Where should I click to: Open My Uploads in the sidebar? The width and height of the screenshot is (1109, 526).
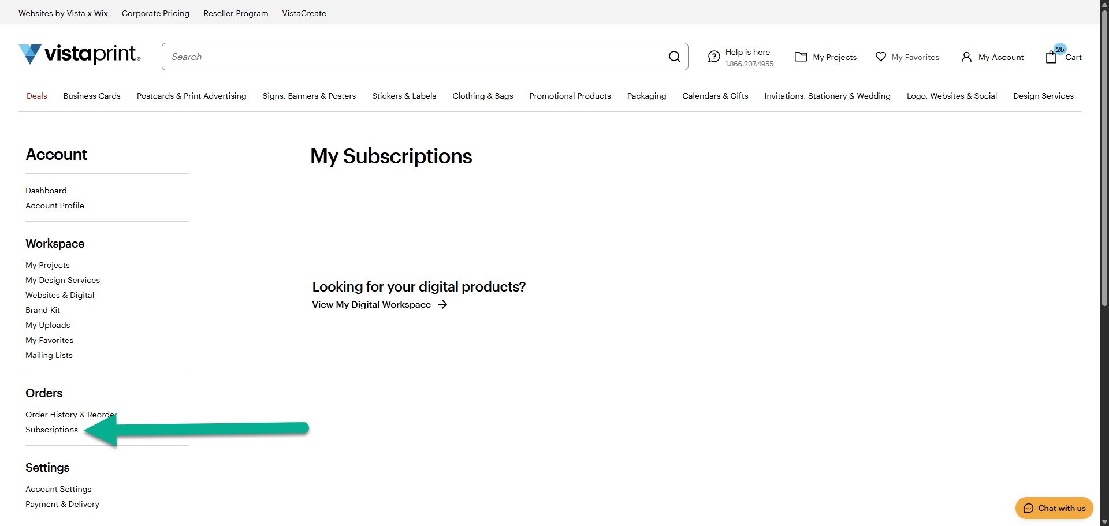point(47,325)
